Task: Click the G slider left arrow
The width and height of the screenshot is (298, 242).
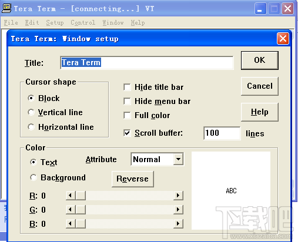Action: point(71,210)
